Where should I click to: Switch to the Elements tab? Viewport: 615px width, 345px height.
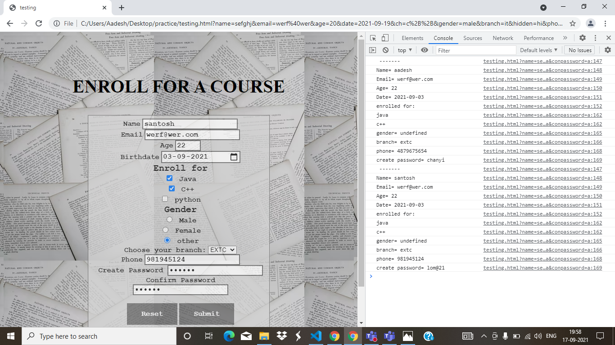(412, 38)
